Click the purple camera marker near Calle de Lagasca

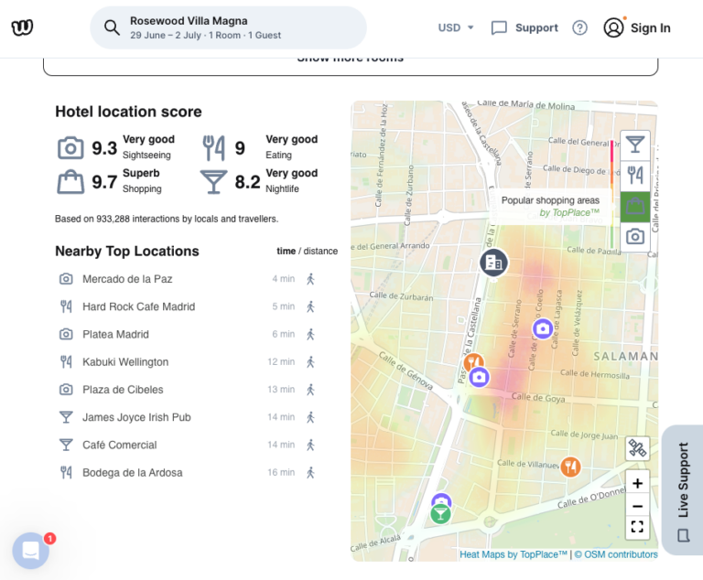[543, 328]
